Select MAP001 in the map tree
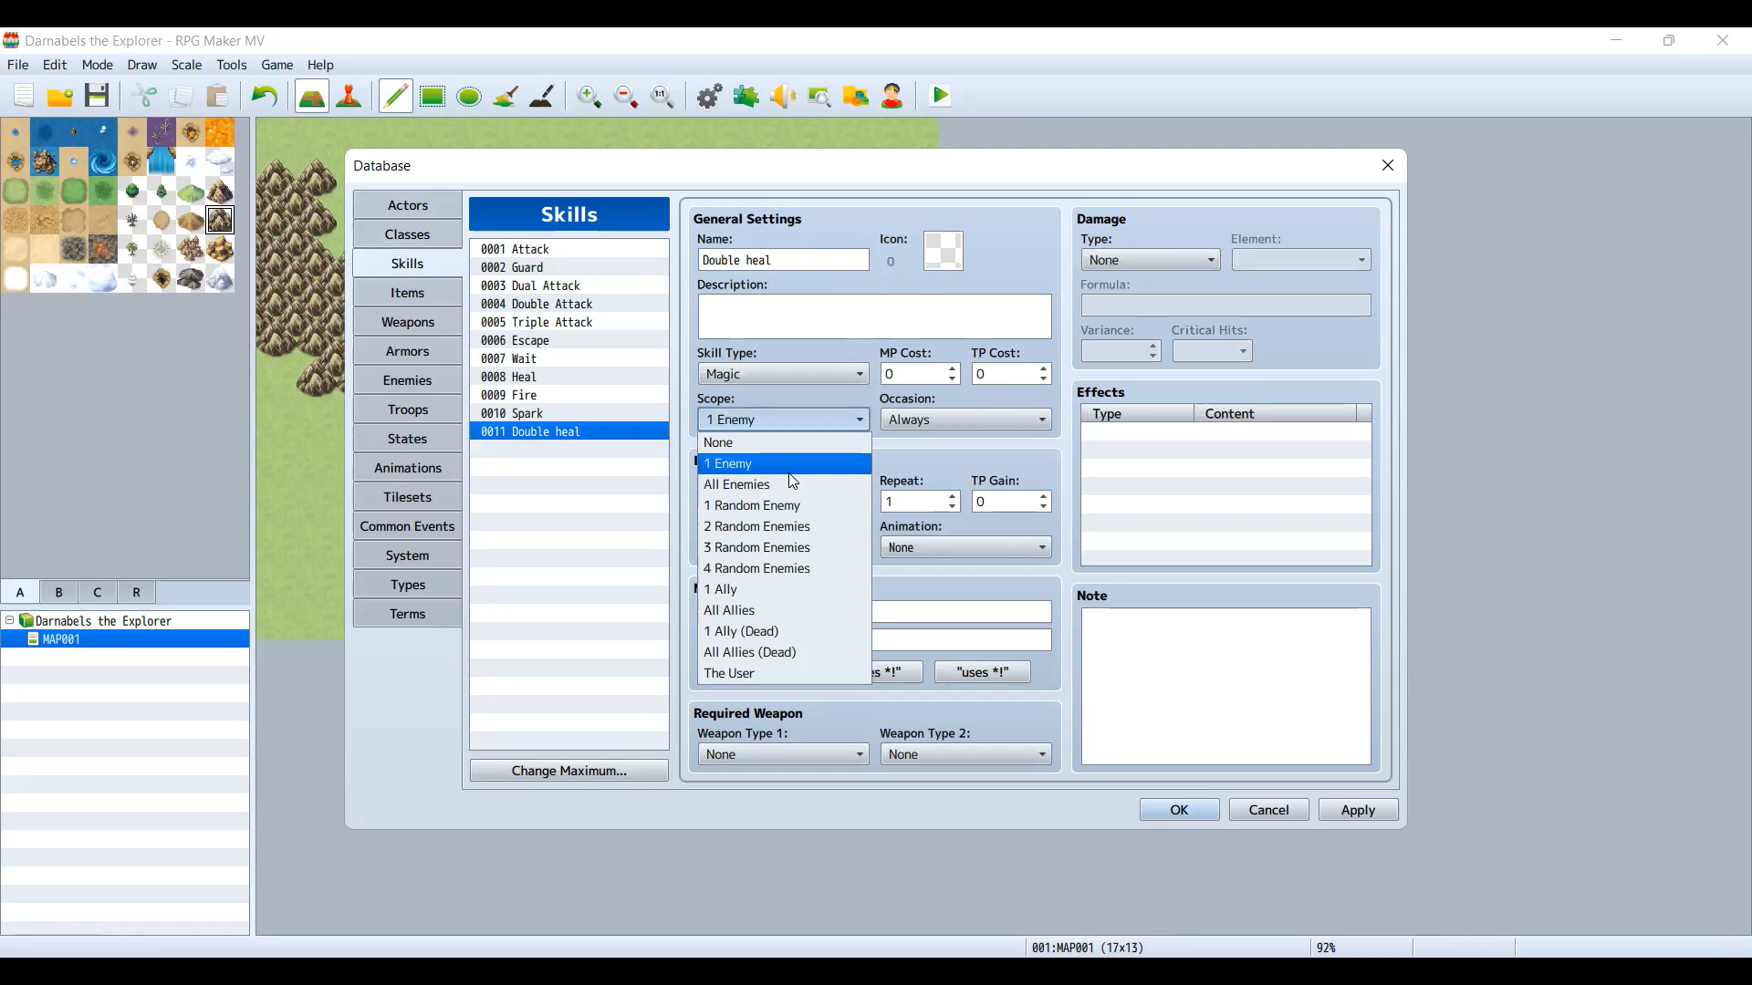This screenshot has height=985, width=1752. [x=125, y=639]
